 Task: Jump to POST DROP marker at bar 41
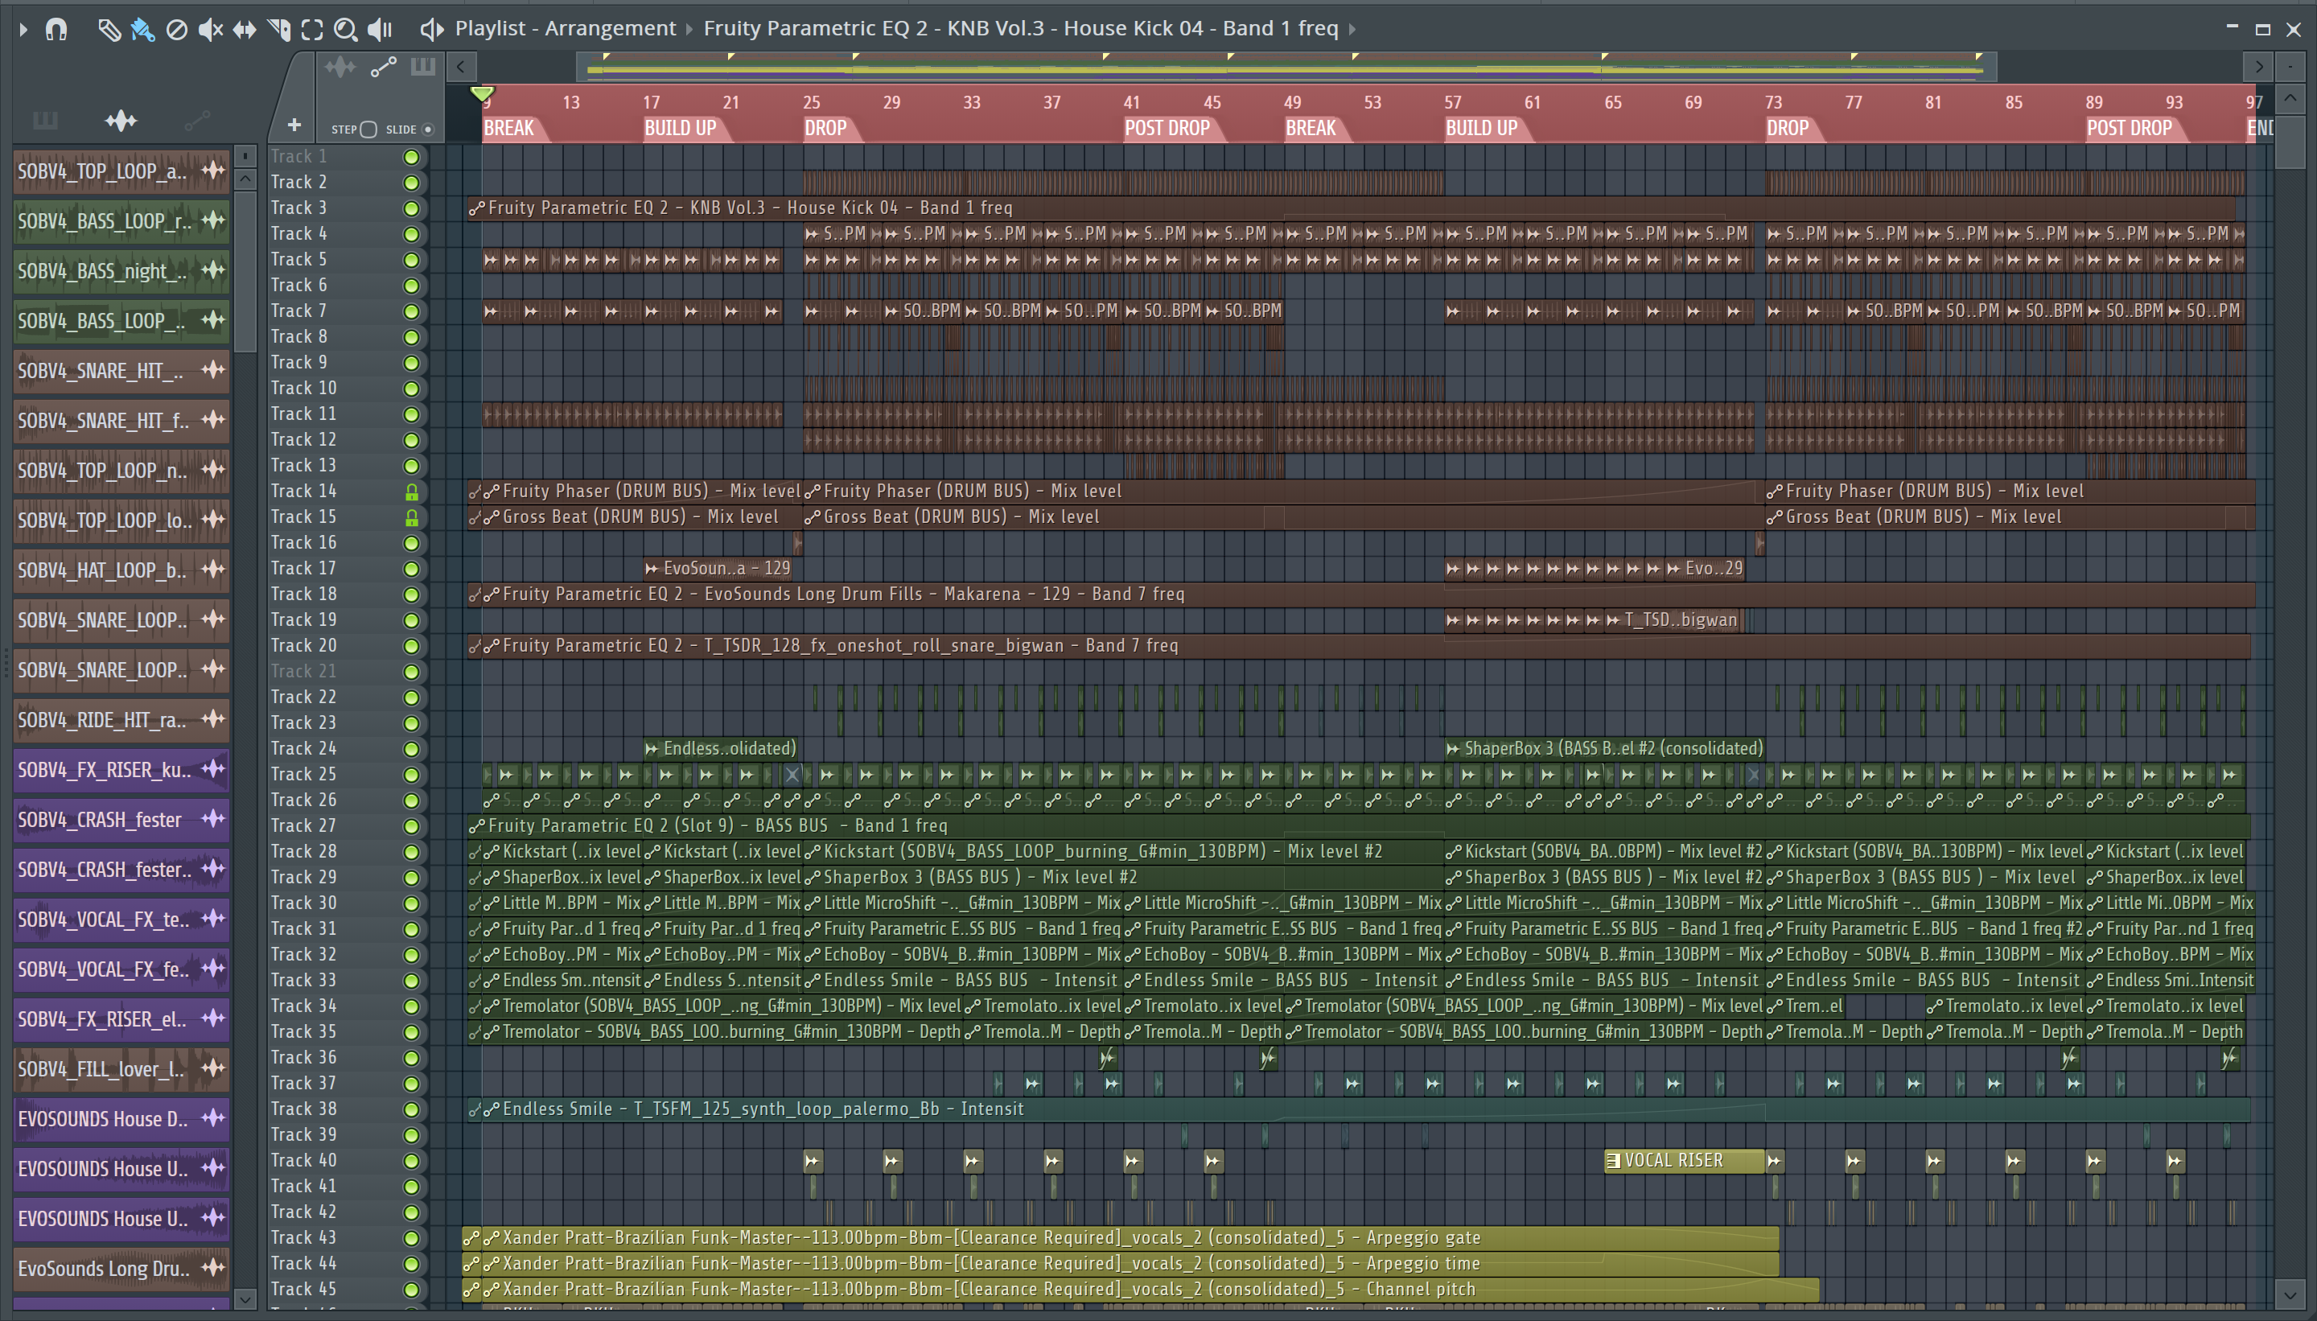tap(1167, 128)
